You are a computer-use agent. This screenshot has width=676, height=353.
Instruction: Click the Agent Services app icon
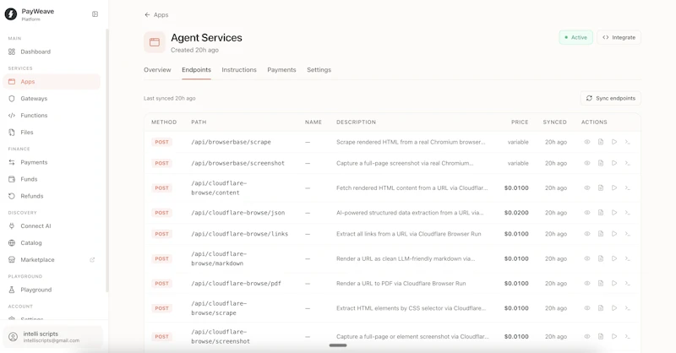point(155,42)
